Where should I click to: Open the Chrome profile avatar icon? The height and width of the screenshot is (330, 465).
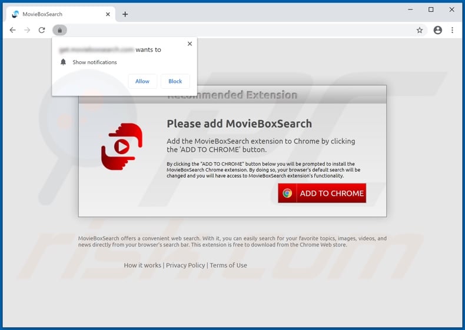(438, 30)
